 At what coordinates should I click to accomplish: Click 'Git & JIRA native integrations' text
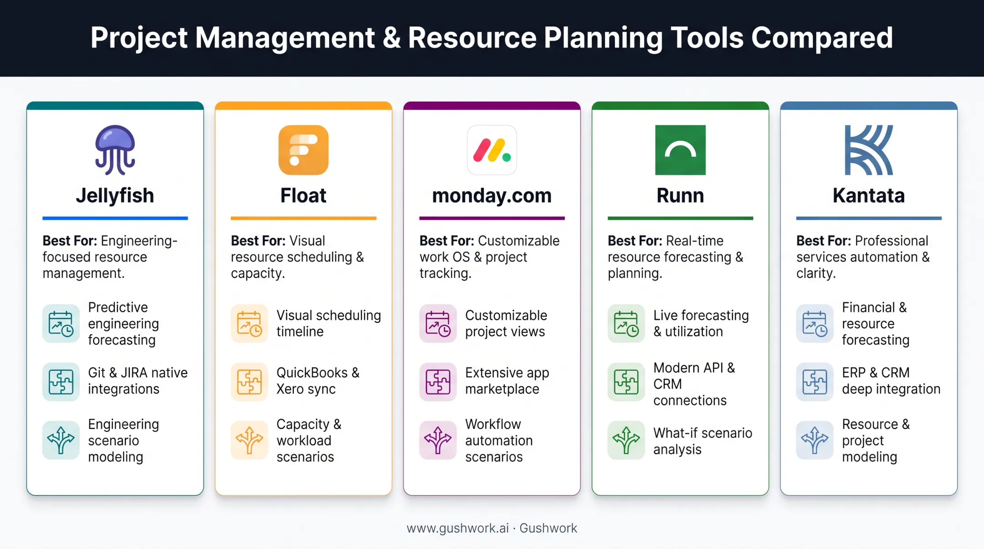coord(138,381)
